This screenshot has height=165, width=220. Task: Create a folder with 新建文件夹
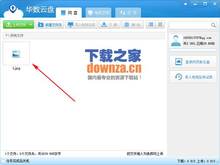[49, 25]
